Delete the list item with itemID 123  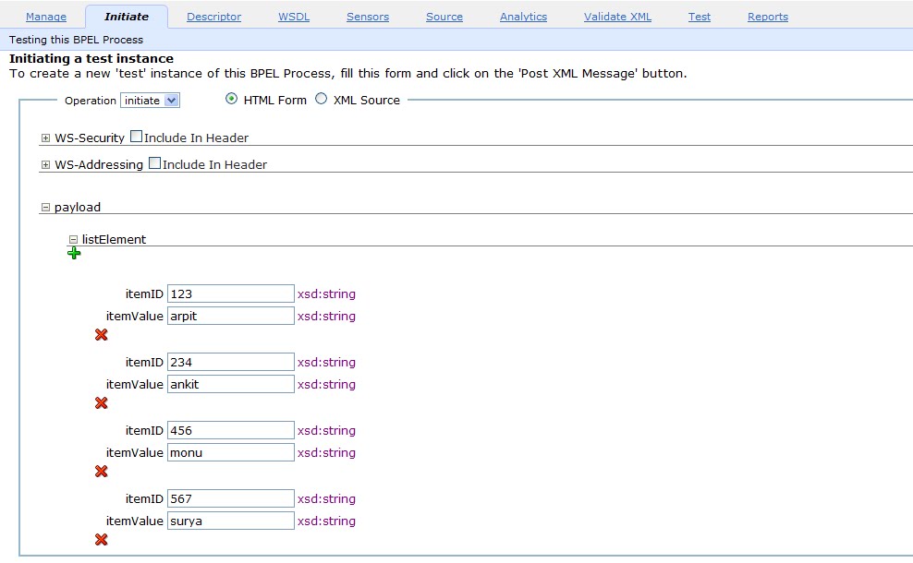(x=102, y=334)
